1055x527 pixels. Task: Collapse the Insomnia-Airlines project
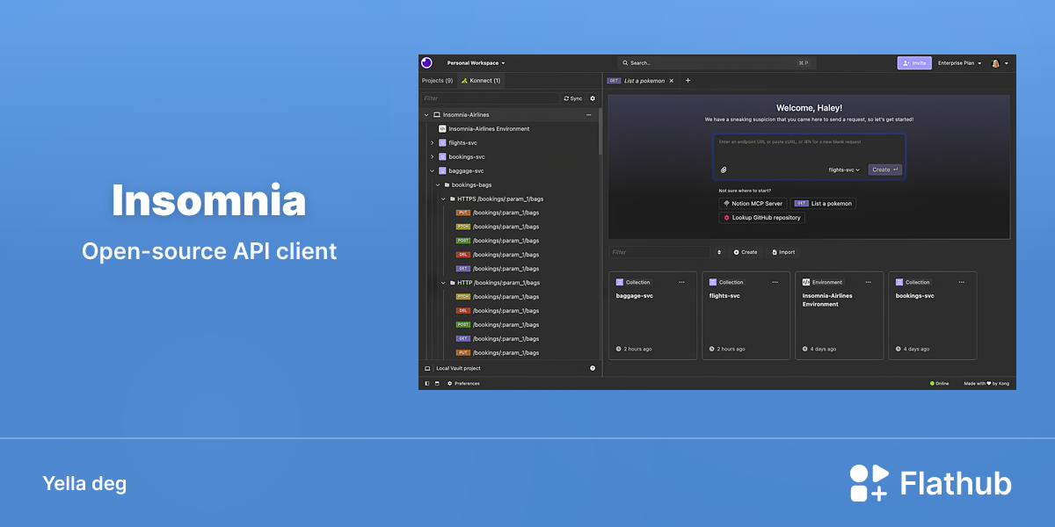coord(426,115)
